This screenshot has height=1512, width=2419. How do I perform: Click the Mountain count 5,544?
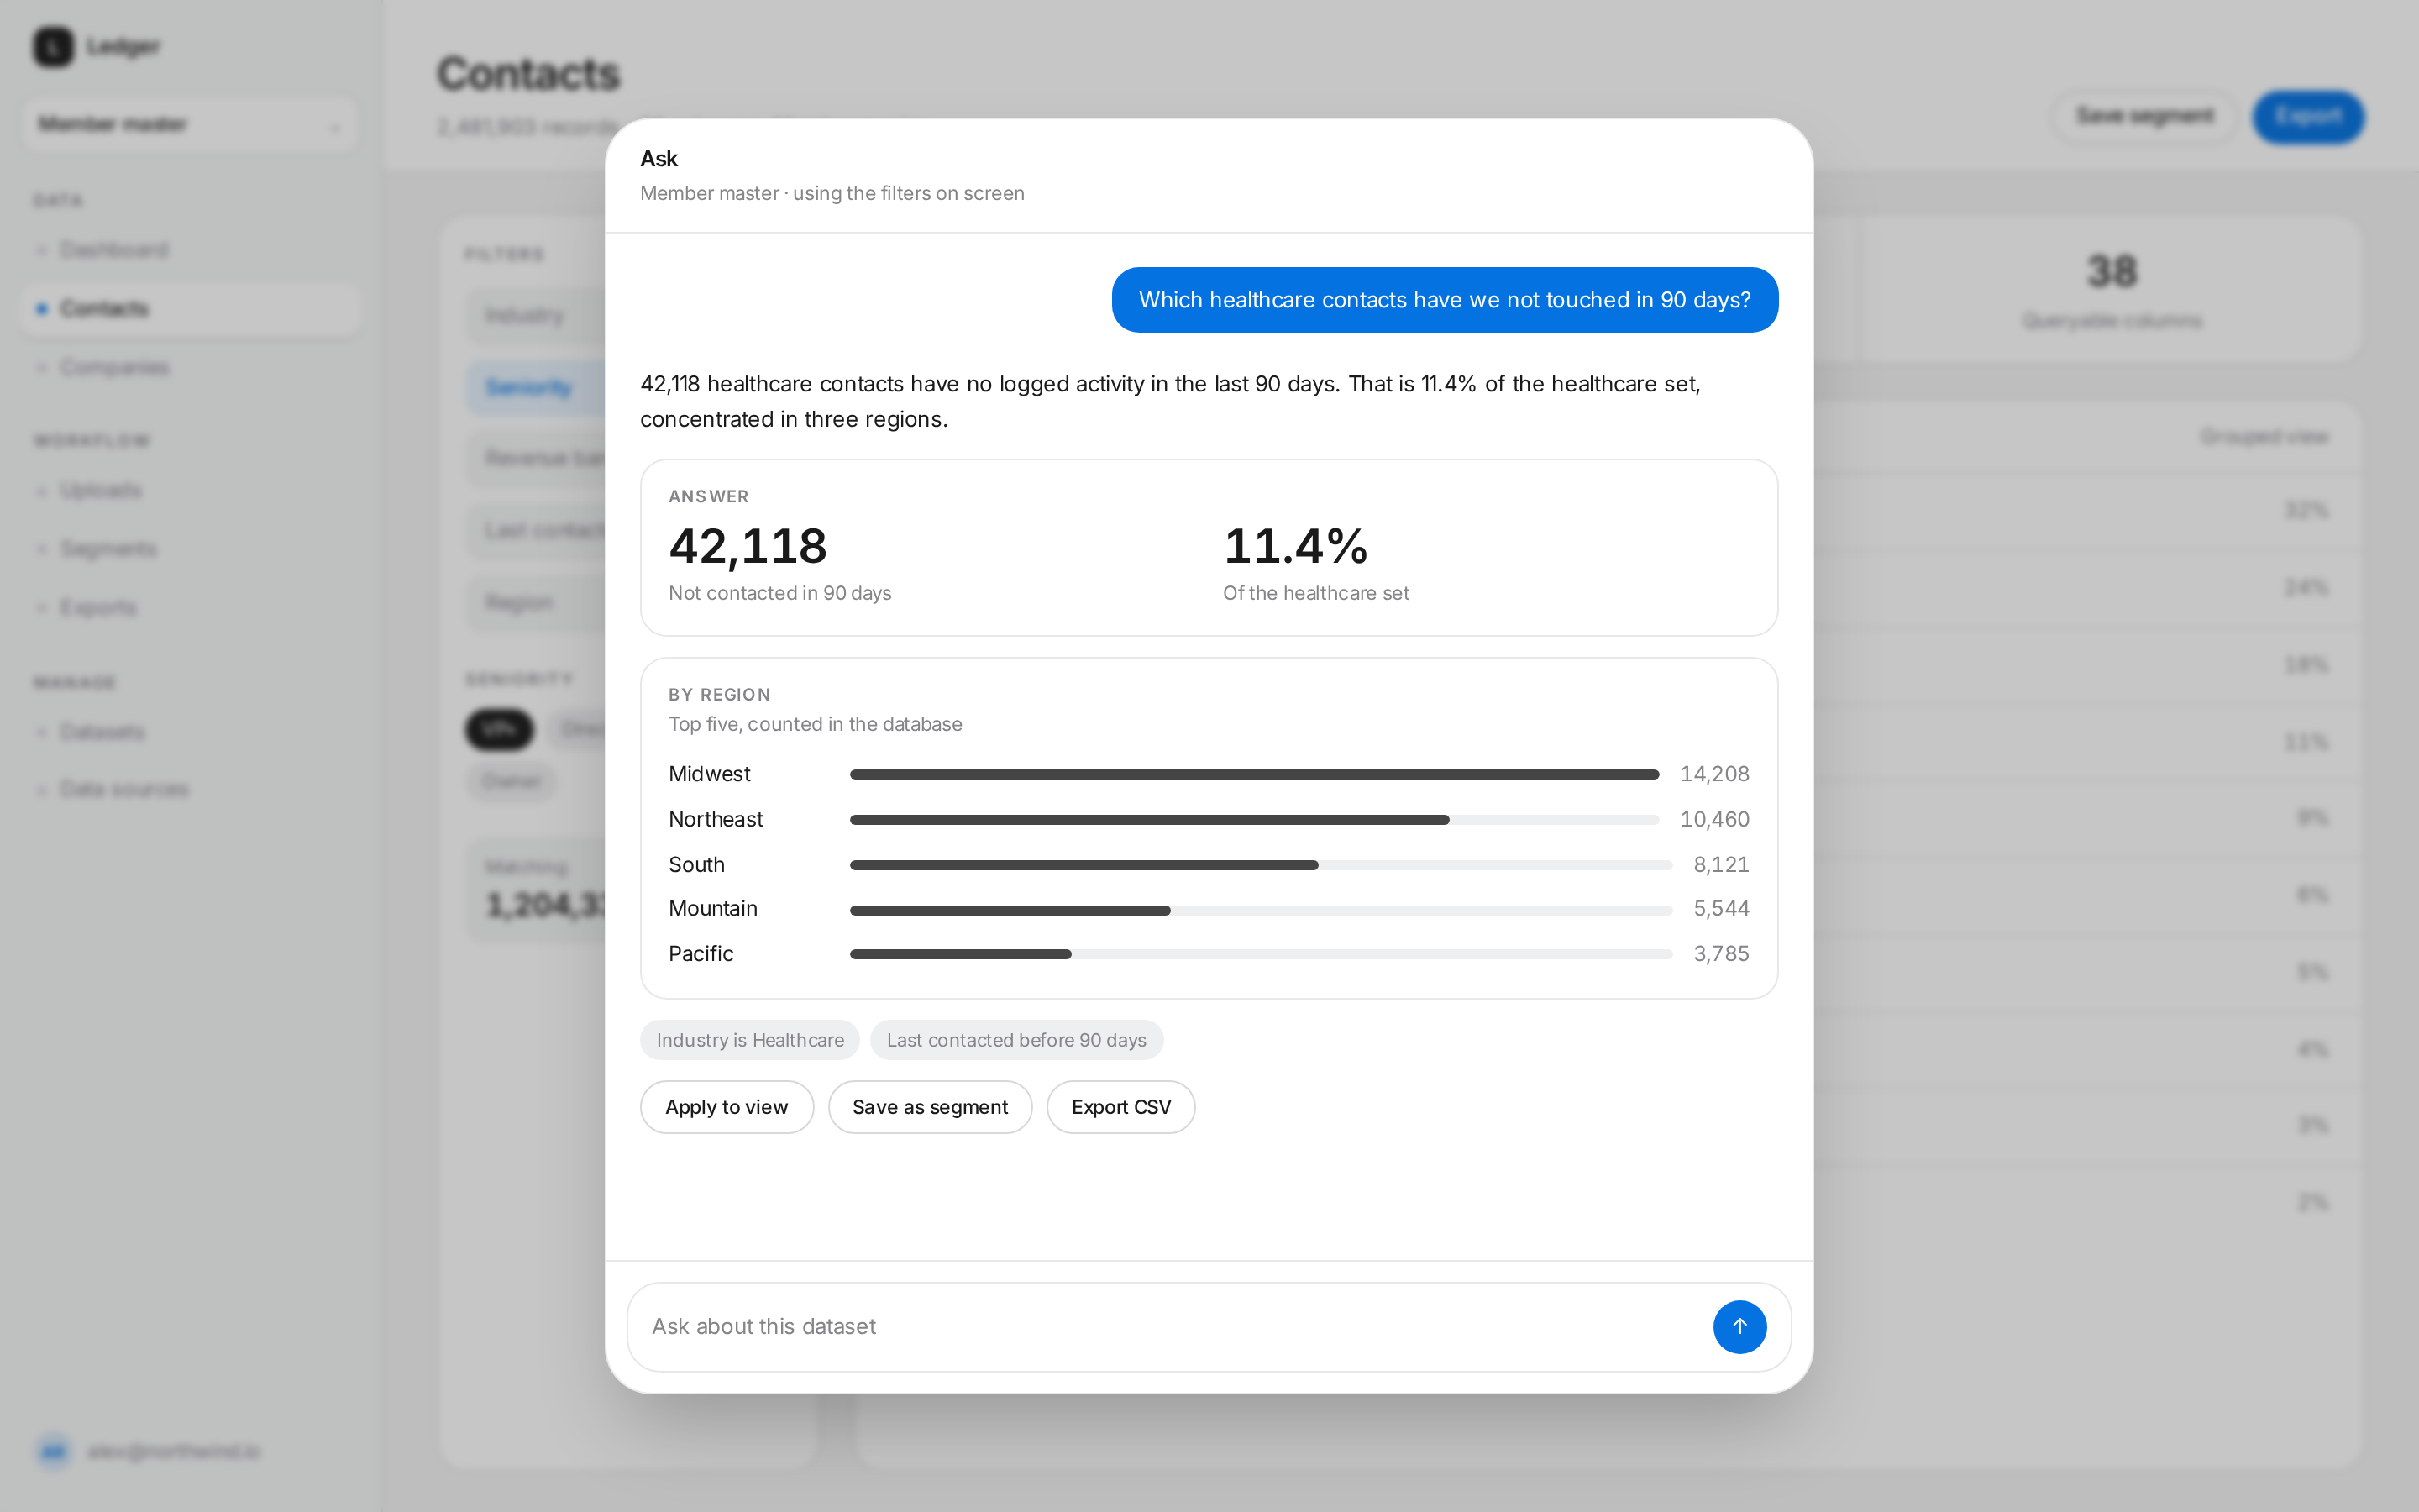point(1721,908)
